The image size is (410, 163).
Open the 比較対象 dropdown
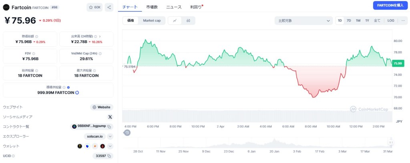(x=303, y=21)
